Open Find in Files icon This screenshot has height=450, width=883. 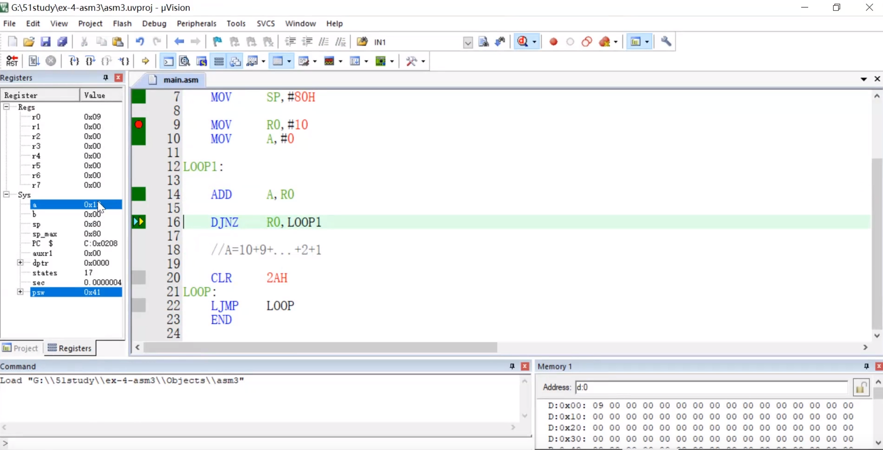pyautogui.click(x=362, y=41)
